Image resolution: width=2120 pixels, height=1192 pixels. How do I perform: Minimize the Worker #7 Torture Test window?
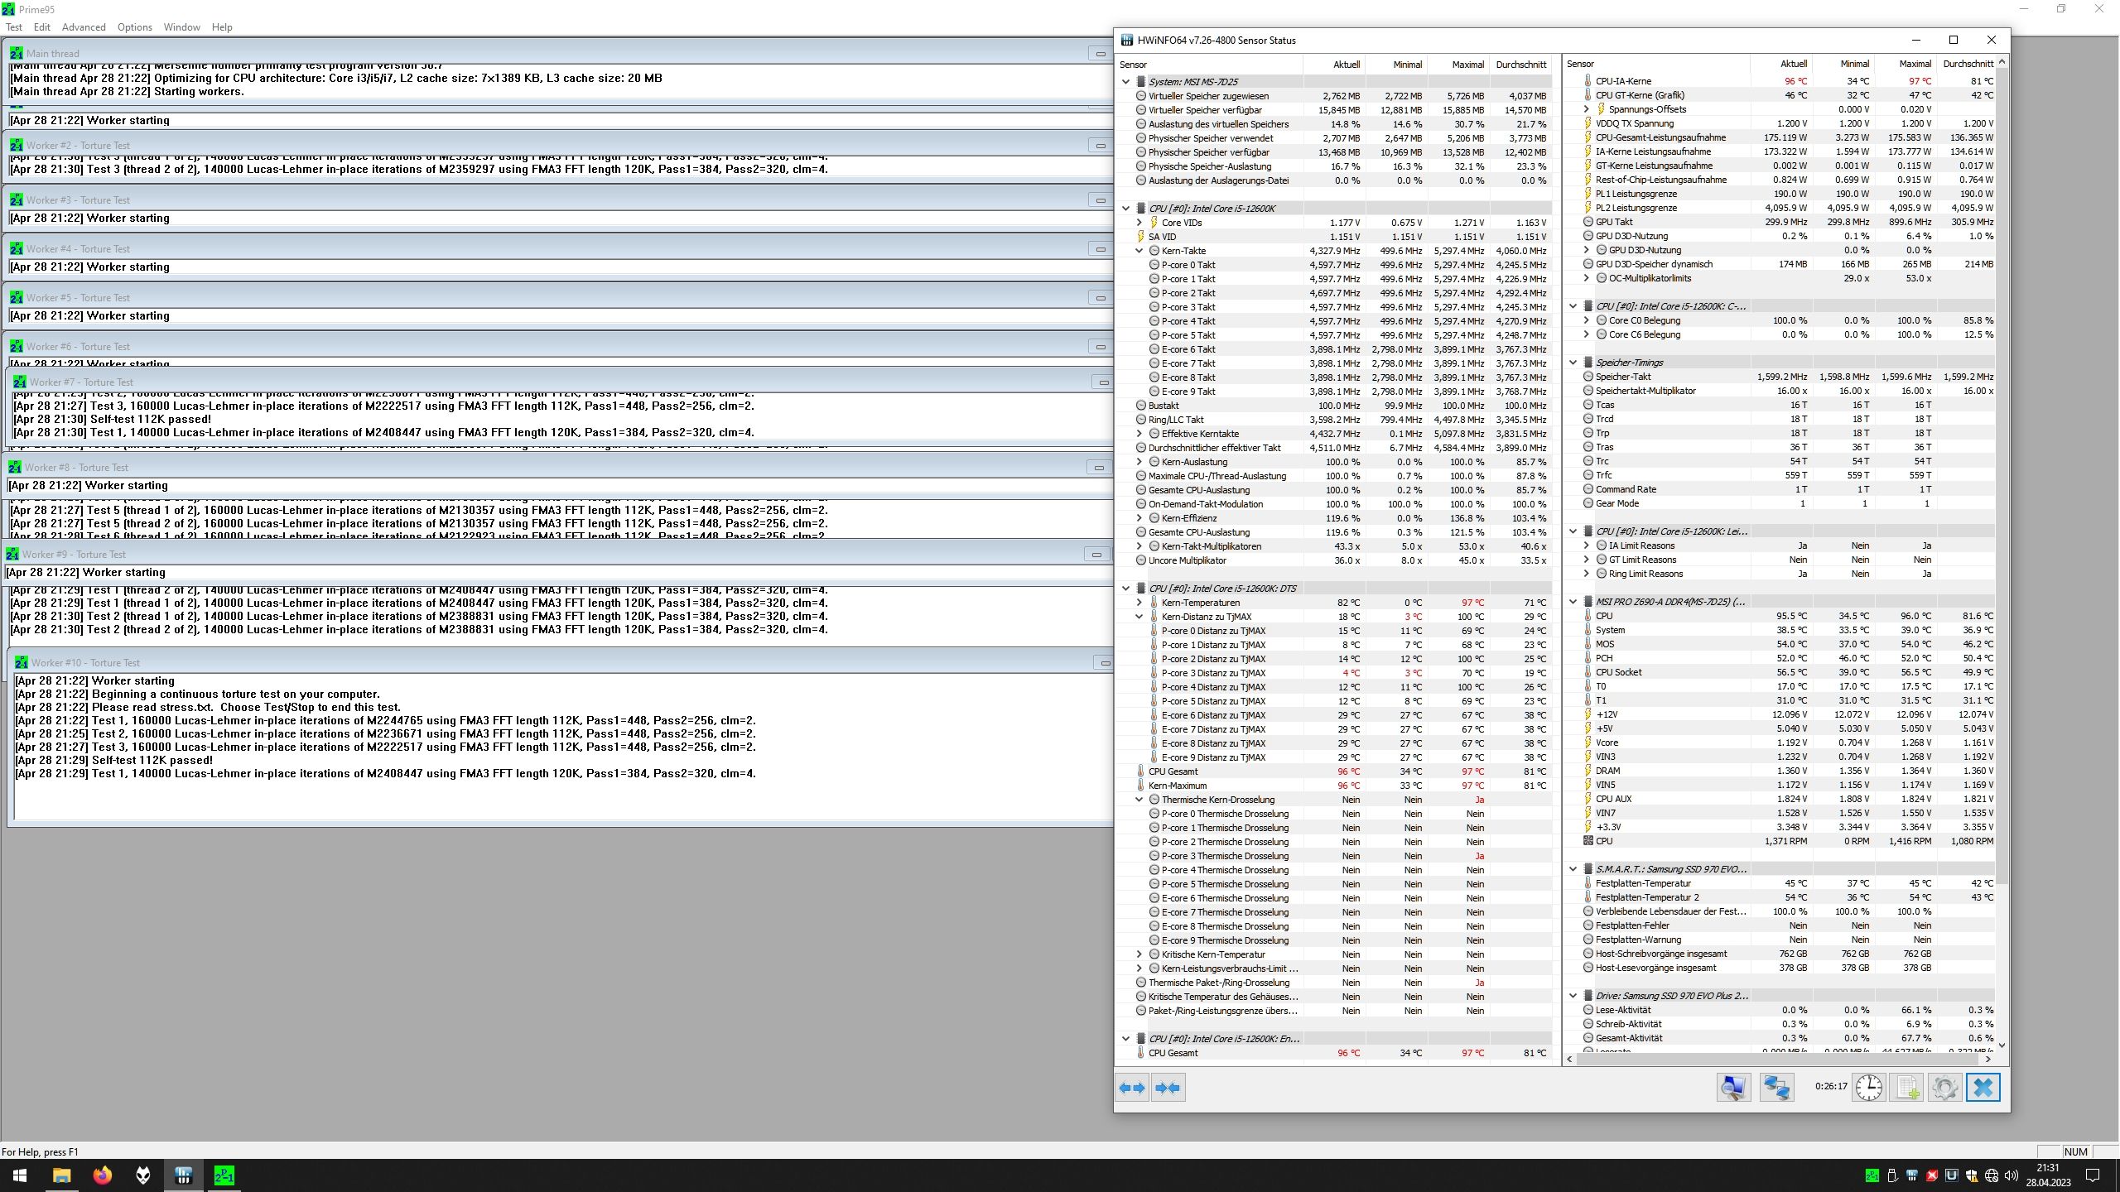click(x=1103, y=382)
